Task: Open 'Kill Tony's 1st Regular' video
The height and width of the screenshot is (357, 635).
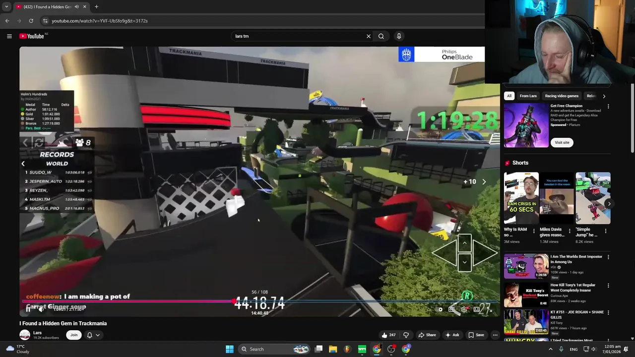Action: coord(526,295)
